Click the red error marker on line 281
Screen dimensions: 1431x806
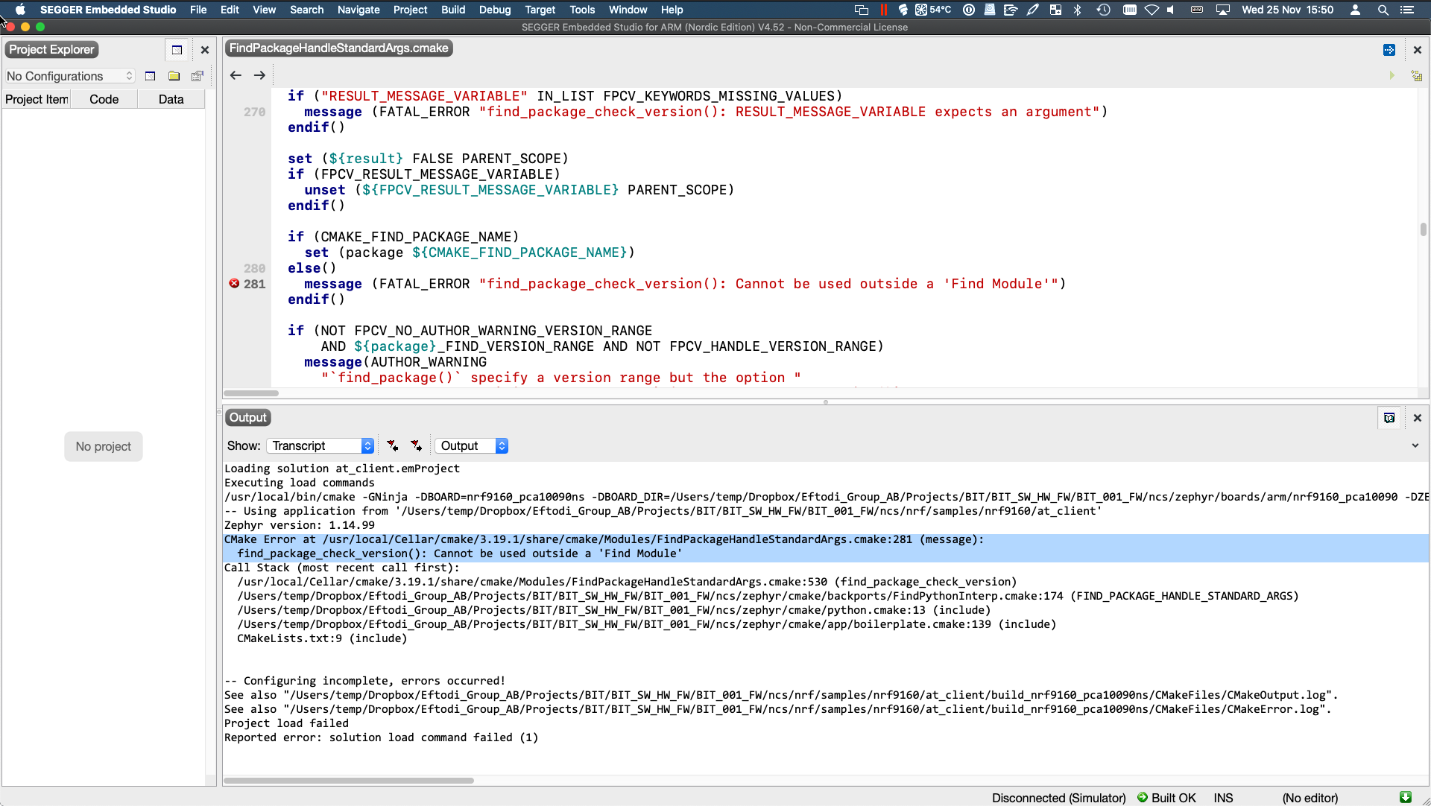[x=234, y=284]
